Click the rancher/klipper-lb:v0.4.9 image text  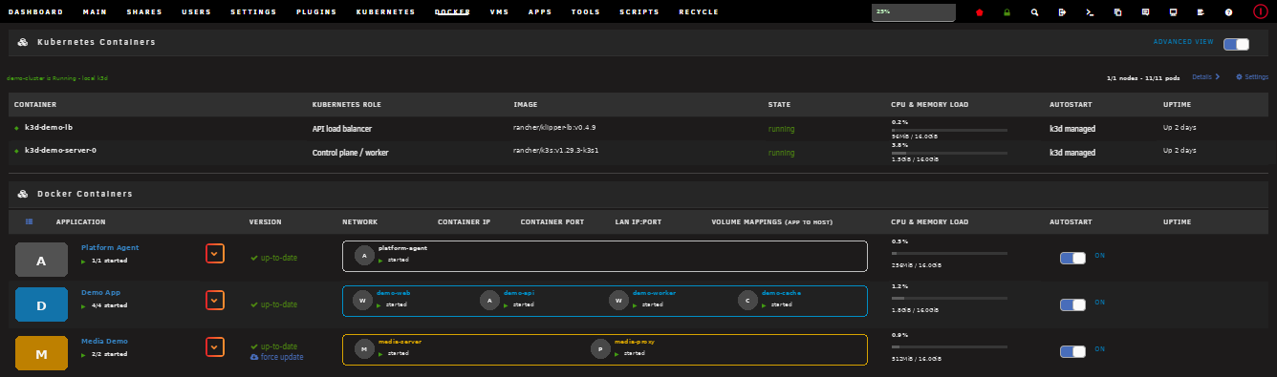(x=555, y=126)
